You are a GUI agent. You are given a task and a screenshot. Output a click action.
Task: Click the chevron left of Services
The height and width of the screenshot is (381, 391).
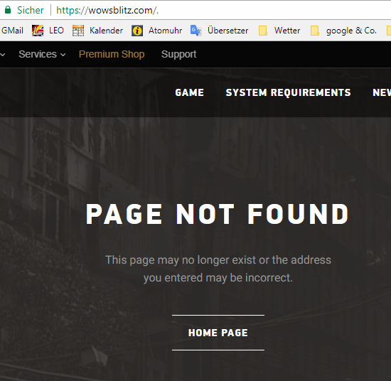click(3, 55)
